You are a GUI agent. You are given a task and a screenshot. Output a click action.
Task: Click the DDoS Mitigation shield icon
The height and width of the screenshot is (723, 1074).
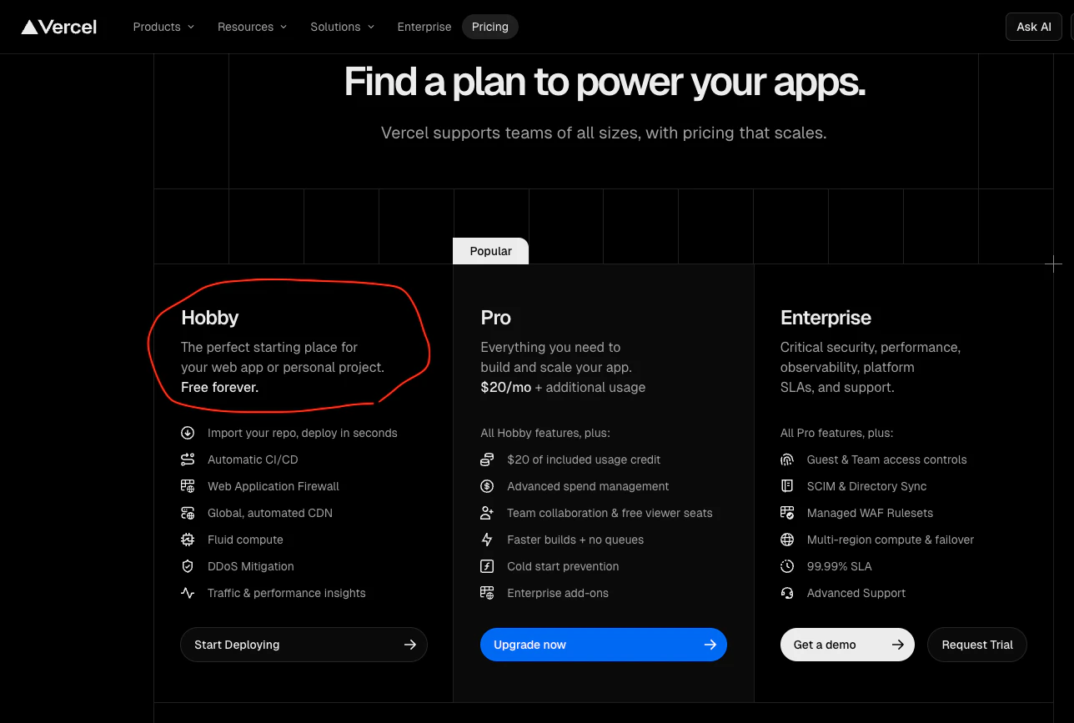[x=188, y=566]
